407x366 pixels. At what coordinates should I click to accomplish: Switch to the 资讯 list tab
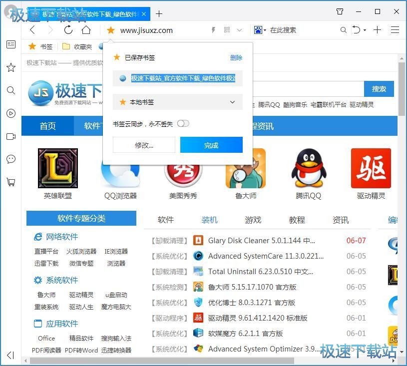coord(341,220)
